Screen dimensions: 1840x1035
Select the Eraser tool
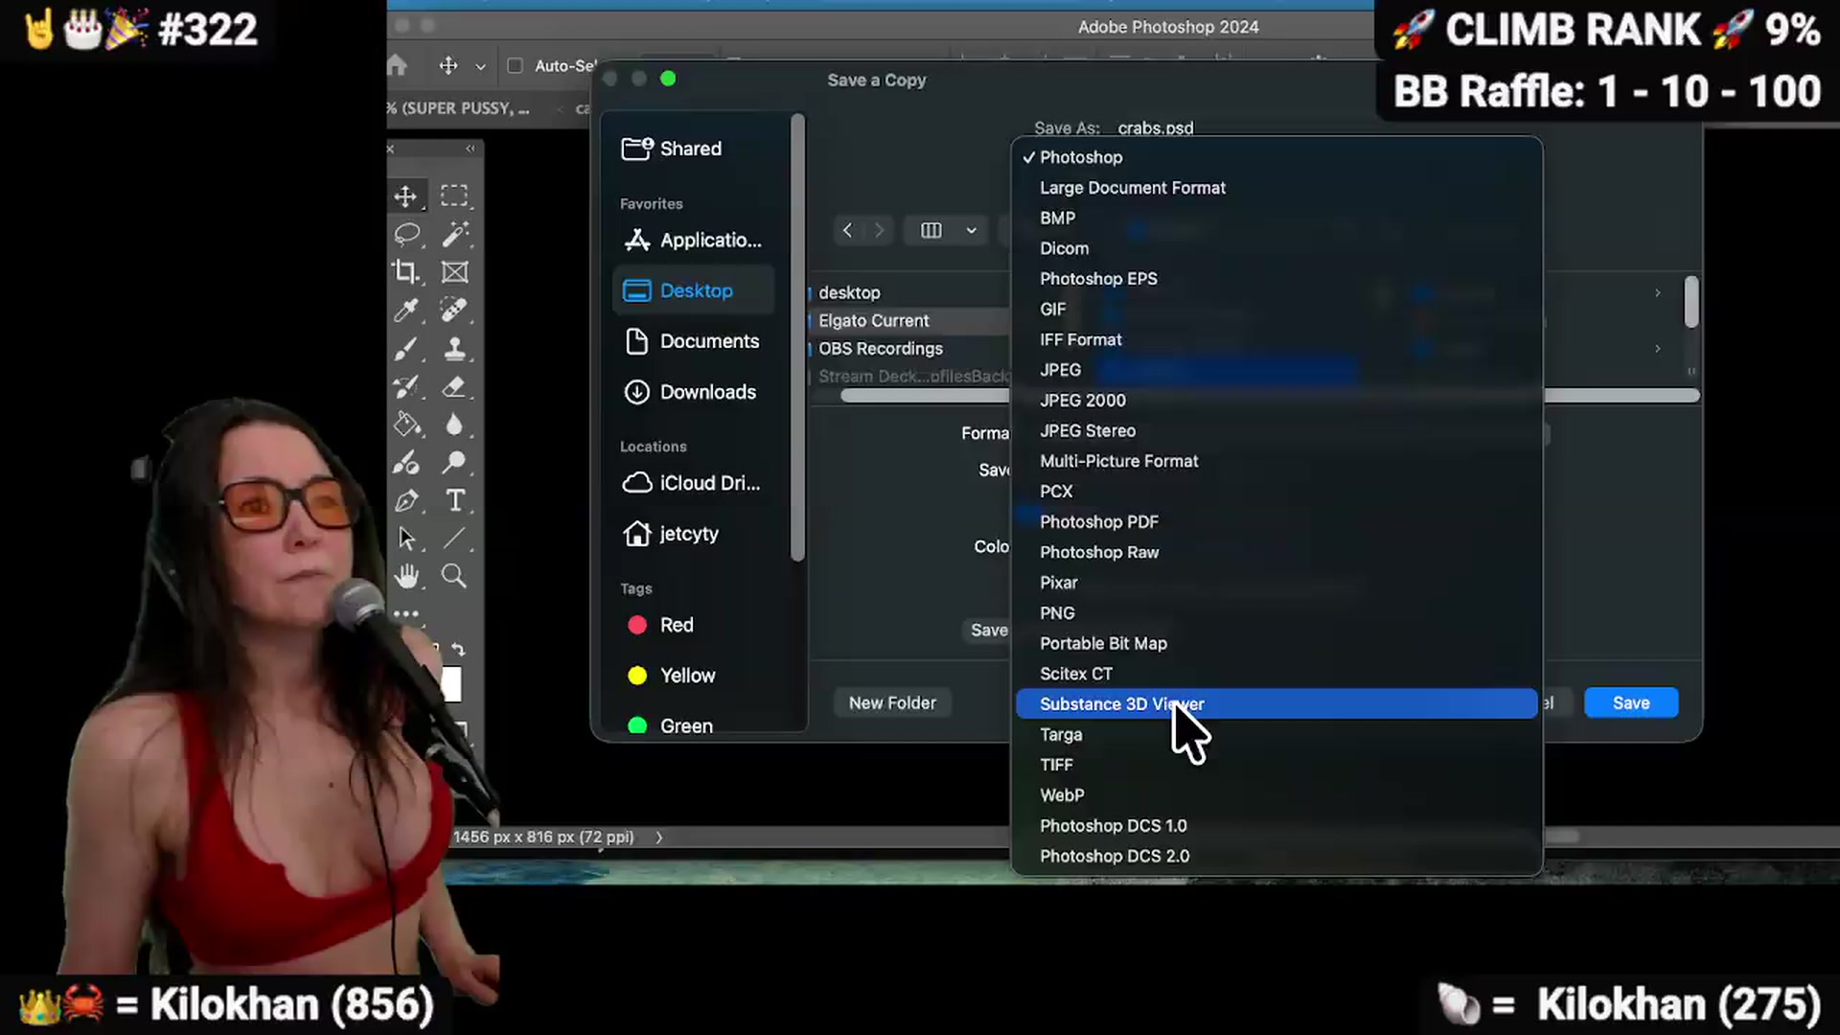(454, 387)
